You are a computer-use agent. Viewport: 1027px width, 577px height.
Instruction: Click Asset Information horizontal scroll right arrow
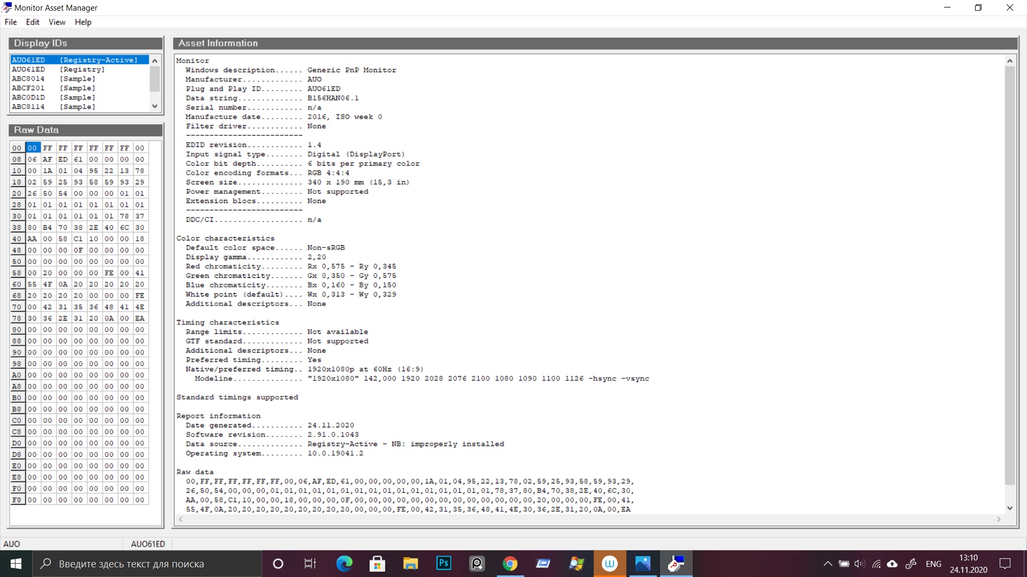999,519
